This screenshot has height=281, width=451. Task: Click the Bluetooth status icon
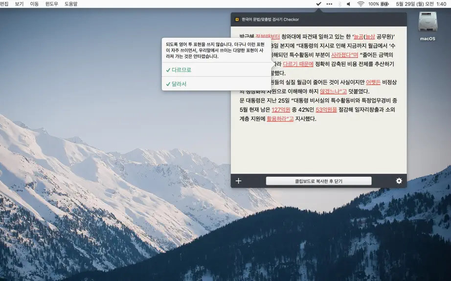coord(339,4)
